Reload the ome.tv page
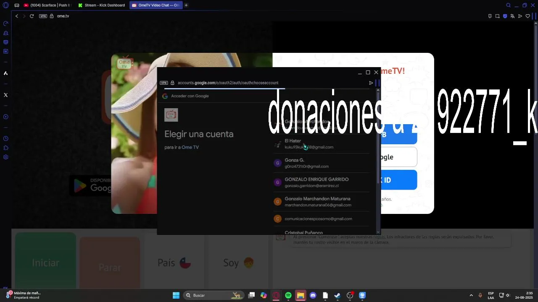Image resolution: width=538 pixels, height=302 pixels. point(32,16)
